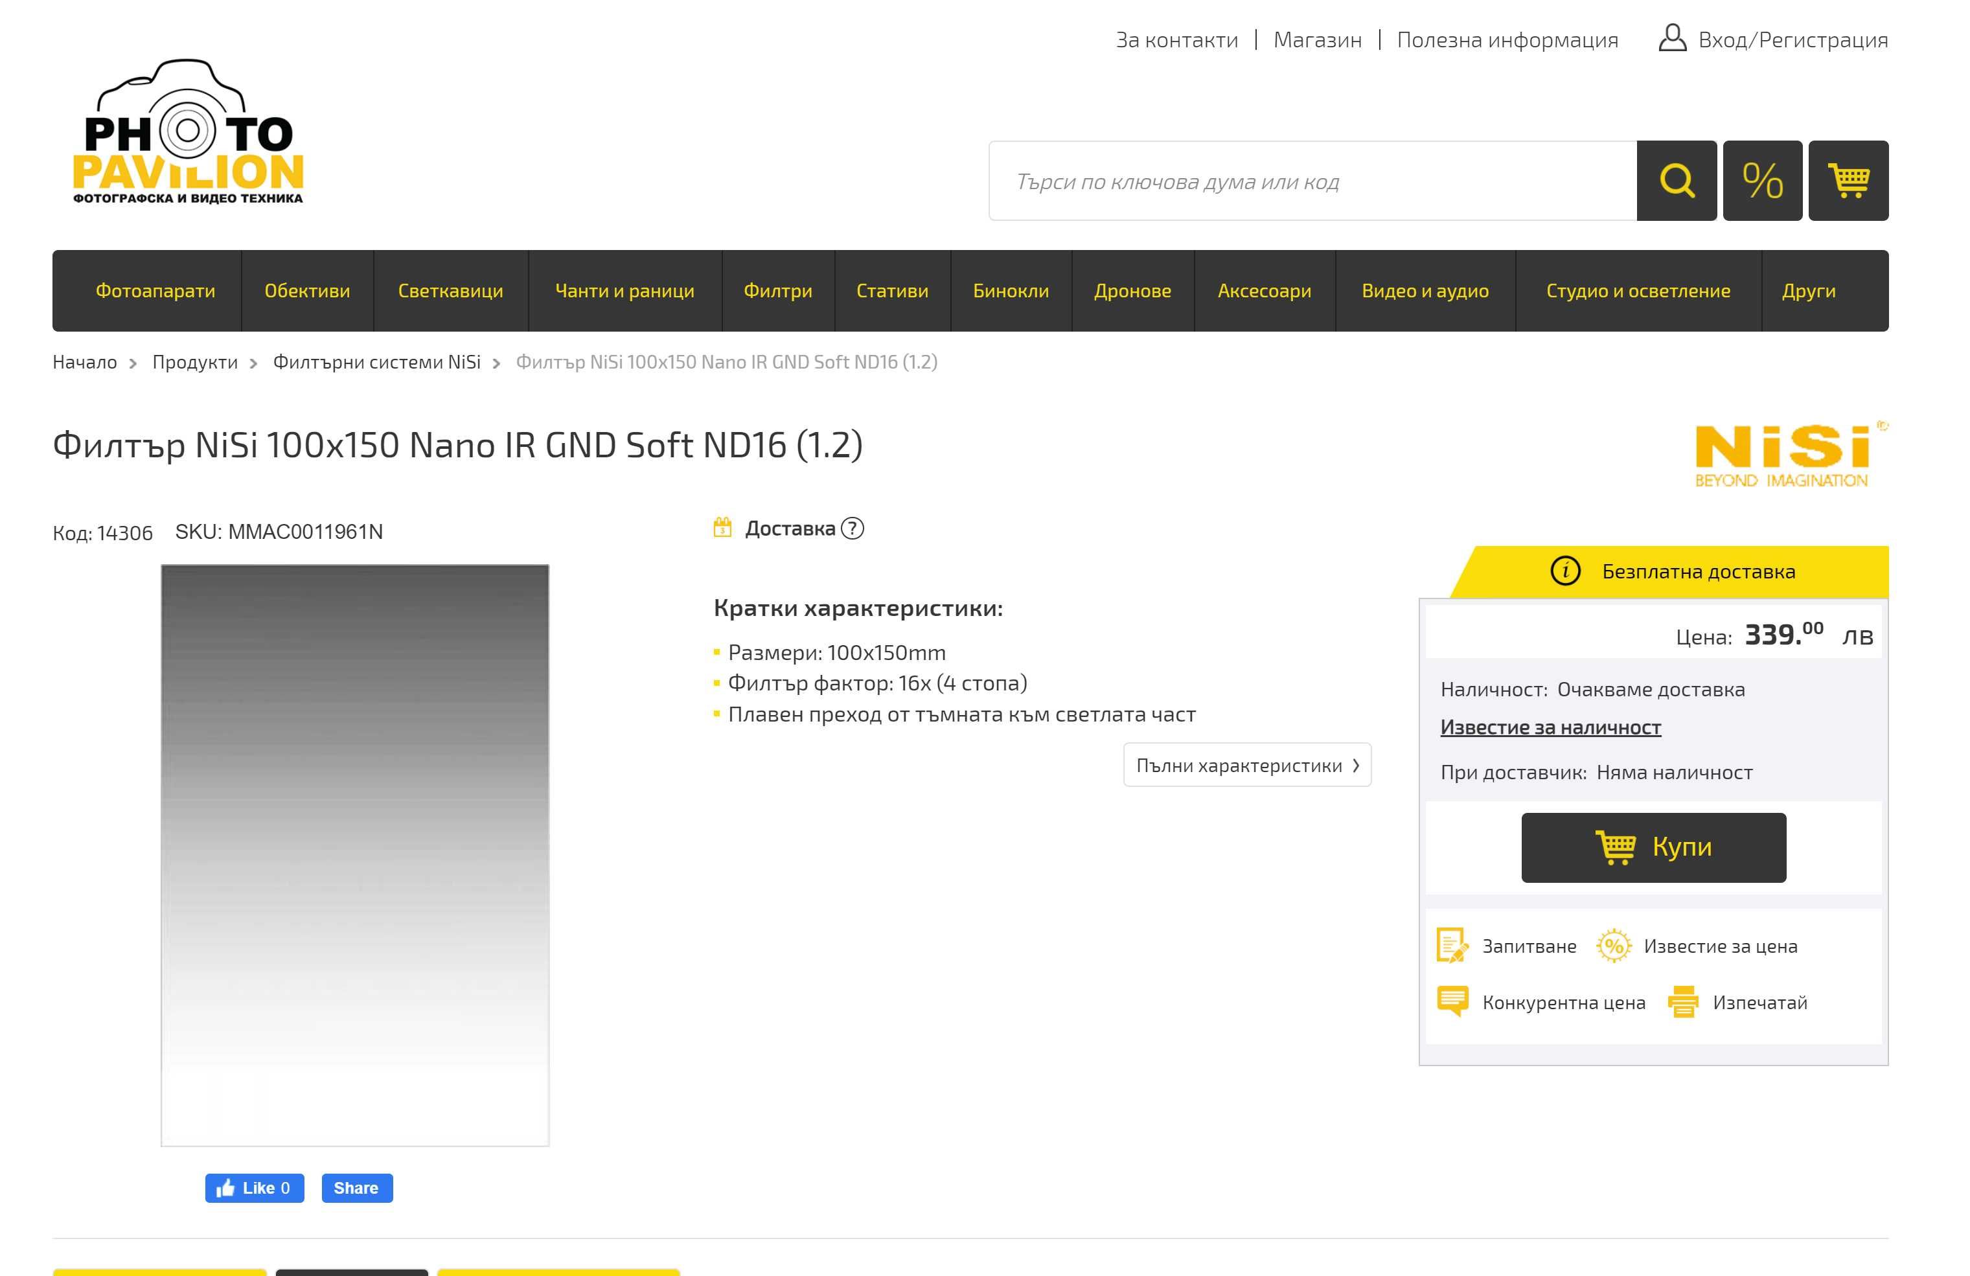Click the Photo Pavilion logo
The width and height of the screenshot is (1970, 1276).
[189, 131]
